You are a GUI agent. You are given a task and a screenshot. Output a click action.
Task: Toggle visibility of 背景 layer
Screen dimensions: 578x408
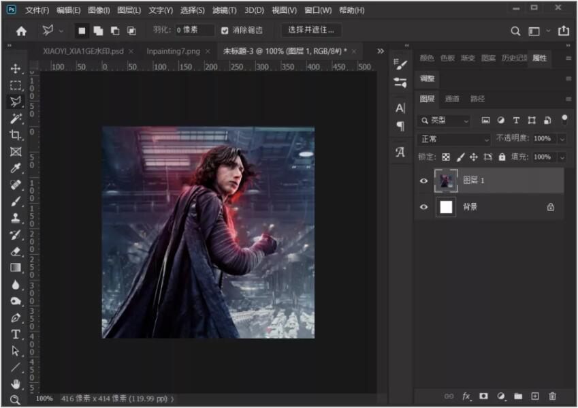pyautogui.click(x=423, y=207)
